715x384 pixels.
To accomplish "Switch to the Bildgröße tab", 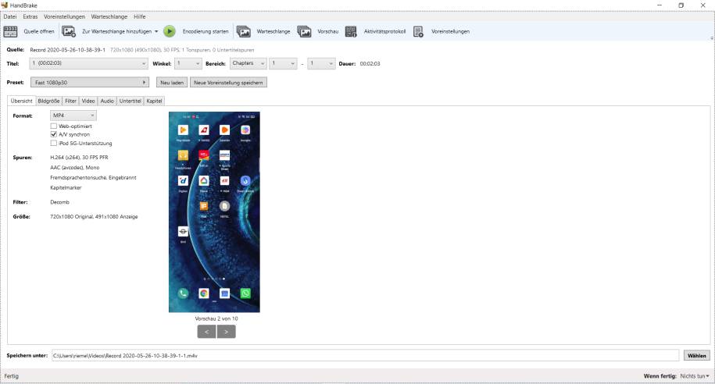I will point(48,101).
